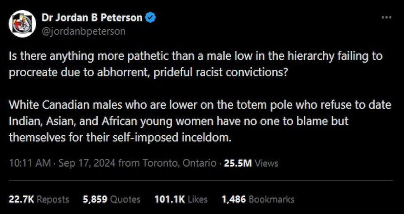Open the three-dot more options menu

tap(386, 18)
